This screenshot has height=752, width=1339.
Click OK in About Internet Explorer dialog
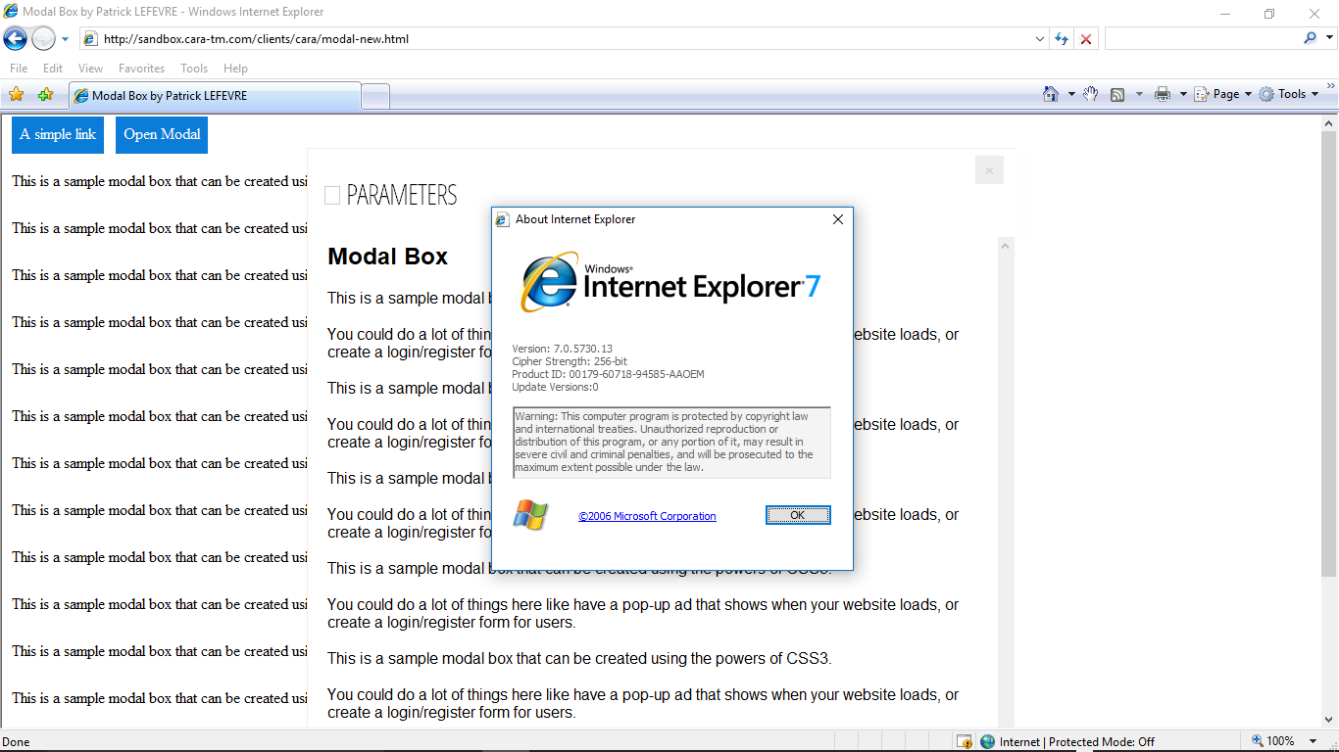pyautogui.click(x=798, y=515)
